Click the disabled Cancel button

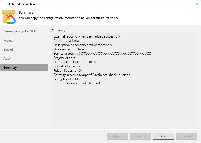coord(186,136)
